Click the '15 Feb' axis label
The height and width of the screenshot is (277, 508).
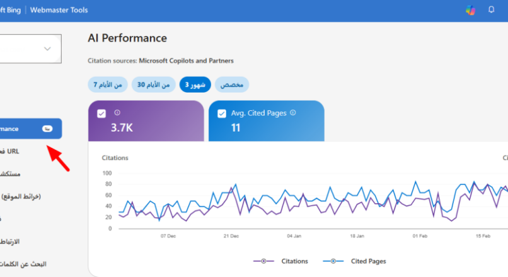[483, 236]
